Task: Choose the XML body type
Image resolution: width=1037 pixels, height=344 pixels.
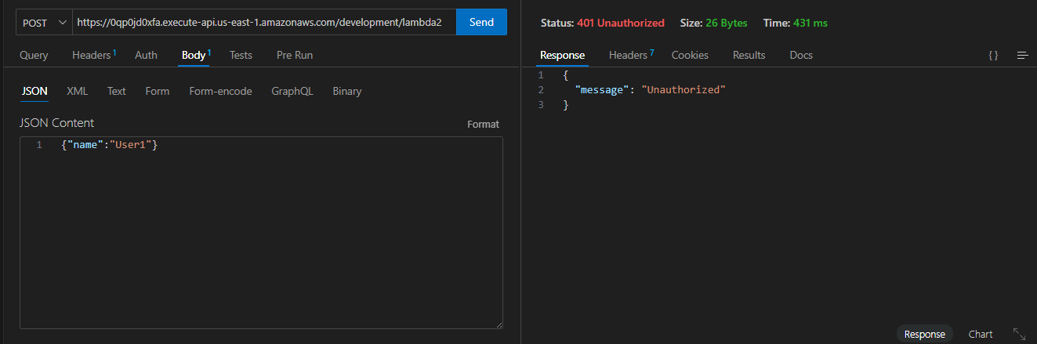Action: pos(77,91)
